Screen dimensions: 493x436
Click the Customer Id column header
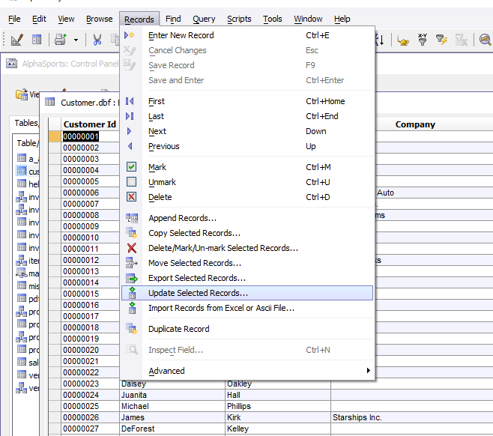[90, 124]
